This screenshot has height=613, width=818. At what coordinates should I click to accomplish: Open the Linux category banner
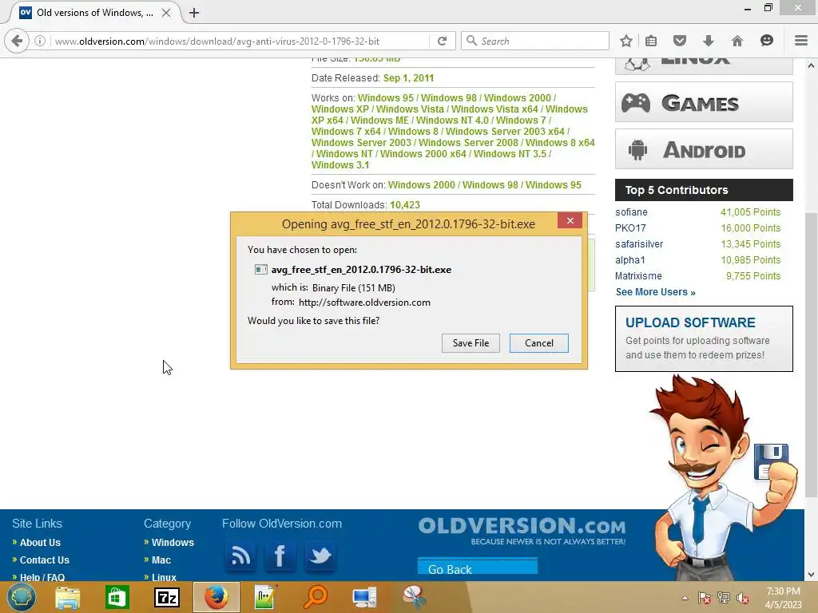pos(704,65)
